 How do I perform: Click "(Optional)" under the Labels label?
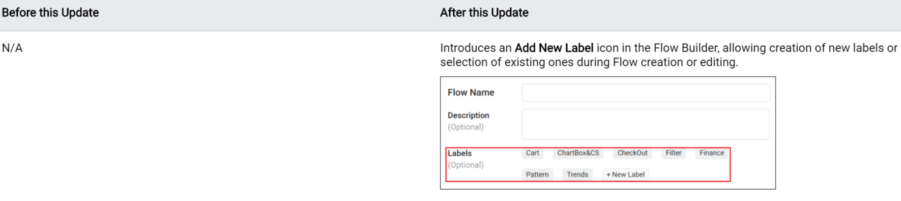[x=465, y=165]
